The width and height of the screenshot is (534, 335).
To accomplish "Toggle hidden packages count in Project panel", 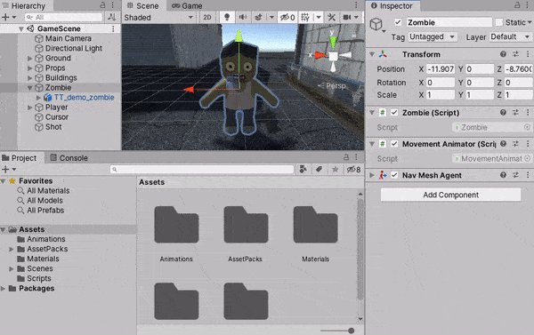I will [x=353, y=169].
